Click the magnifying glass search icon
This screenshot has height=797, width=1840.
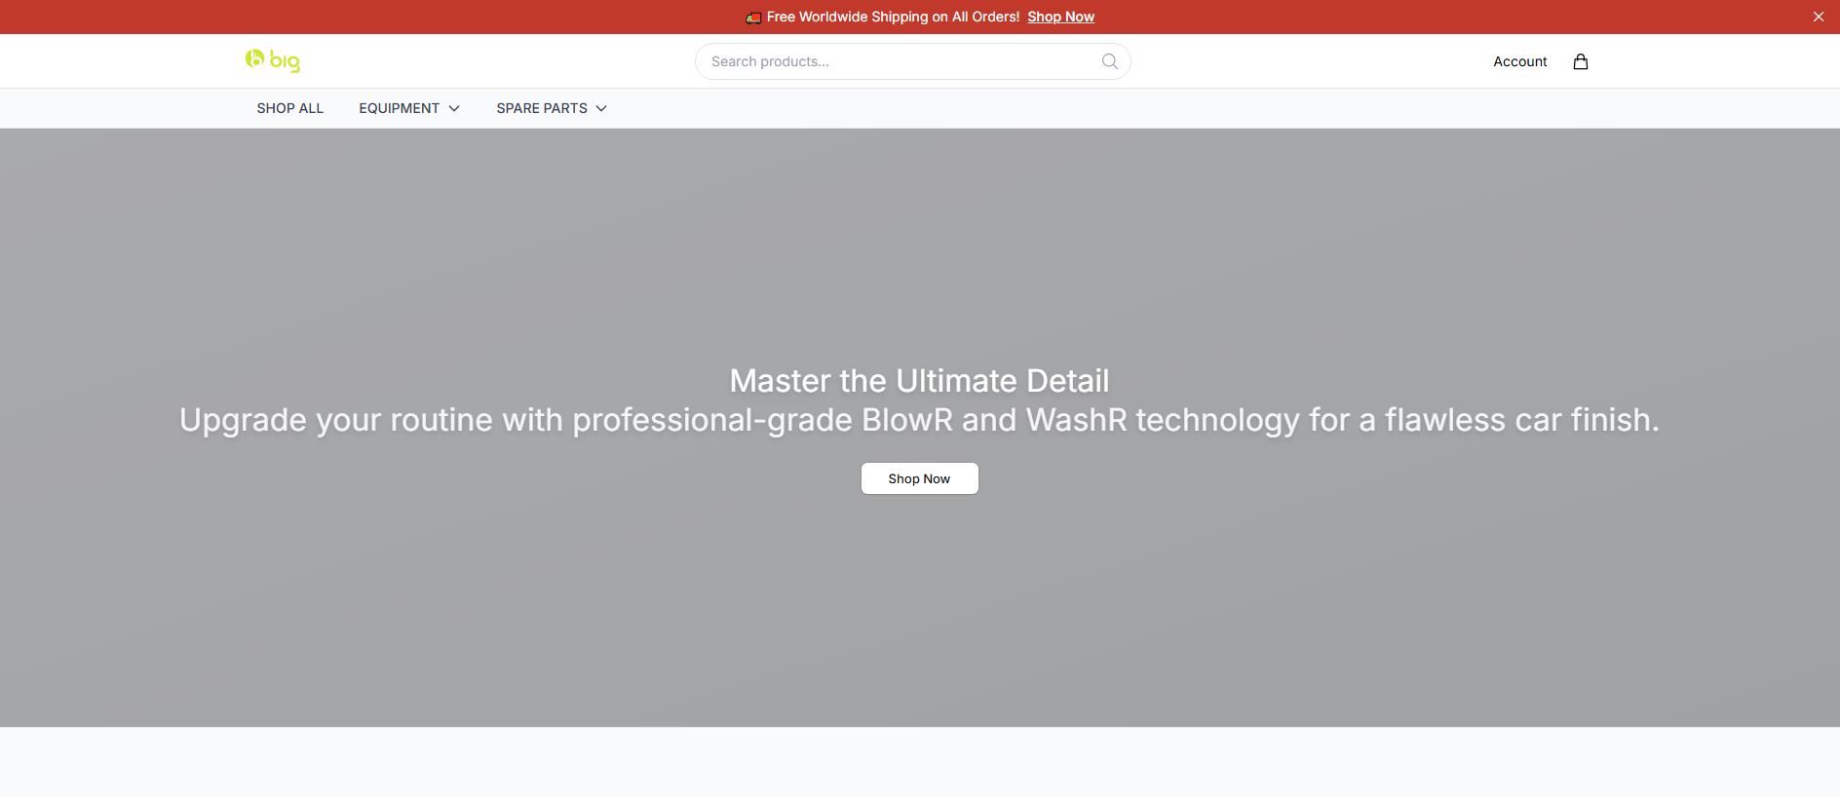(1109, 61)
